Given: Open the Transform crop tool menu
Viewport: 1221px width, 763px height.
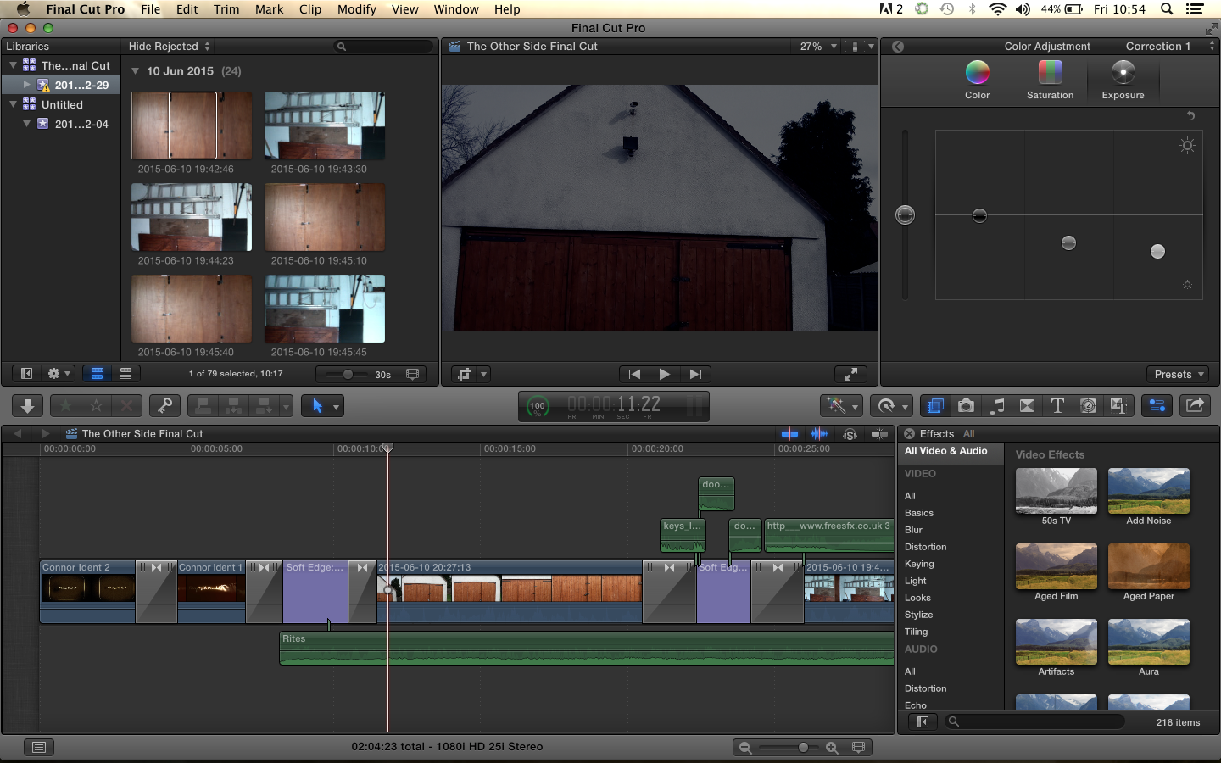Looking at the screenshot, I should [x=471, y=374].
